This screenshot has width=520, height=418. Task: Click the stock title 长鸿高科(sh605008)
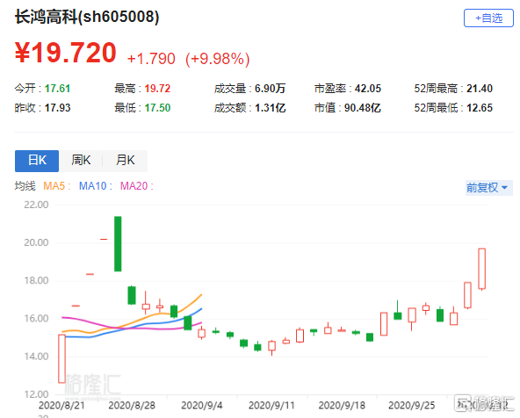click(x=87, y=17)
